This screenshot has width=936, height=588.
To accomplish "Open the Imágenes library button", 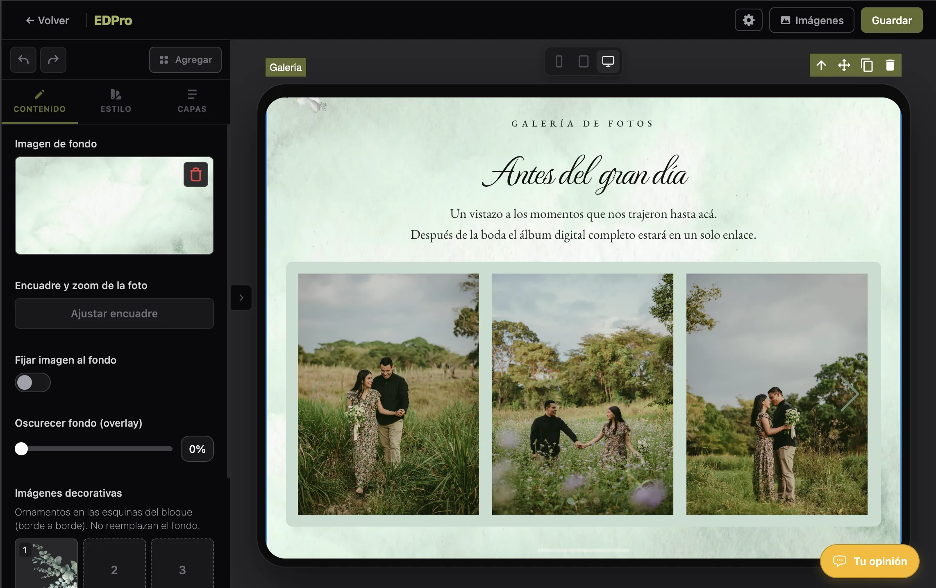I will [x=811, y=20].
